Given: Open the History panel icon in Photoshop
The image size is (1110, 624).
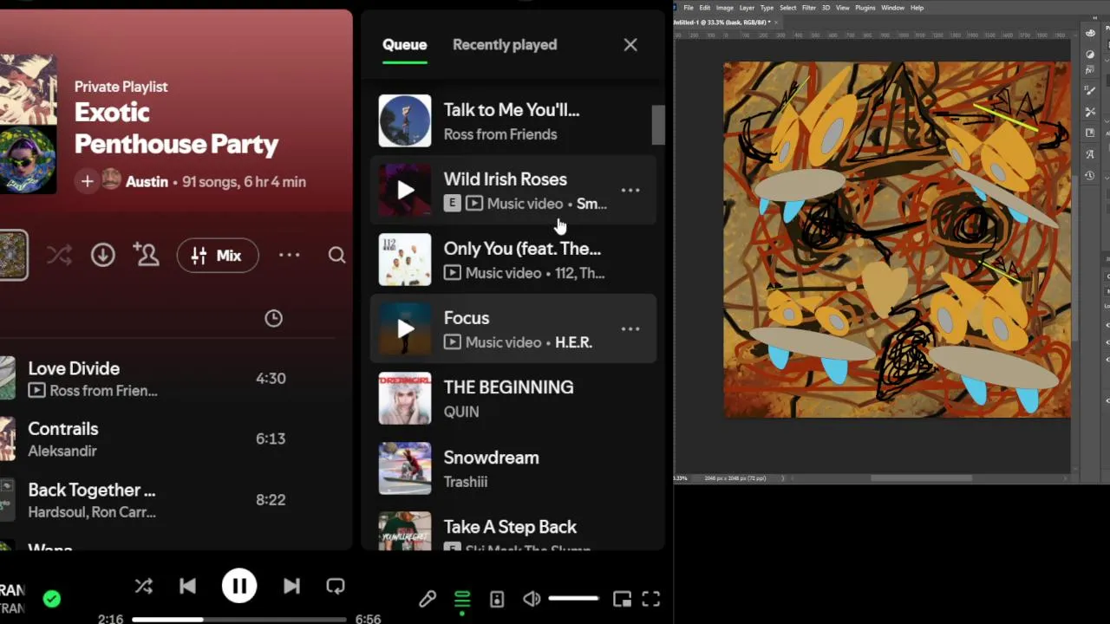Looking at the screenshot, I should coord(1091,176).
